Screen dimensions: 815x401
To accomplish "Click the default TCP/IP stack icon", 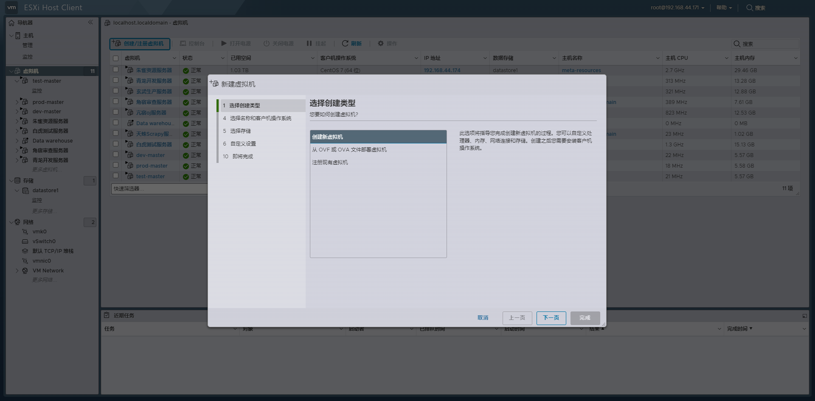I will (25, 251).
